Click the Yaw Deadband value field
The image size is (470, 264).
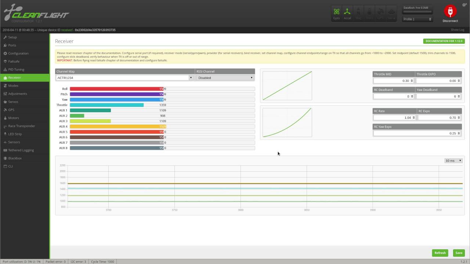[438, 96]
